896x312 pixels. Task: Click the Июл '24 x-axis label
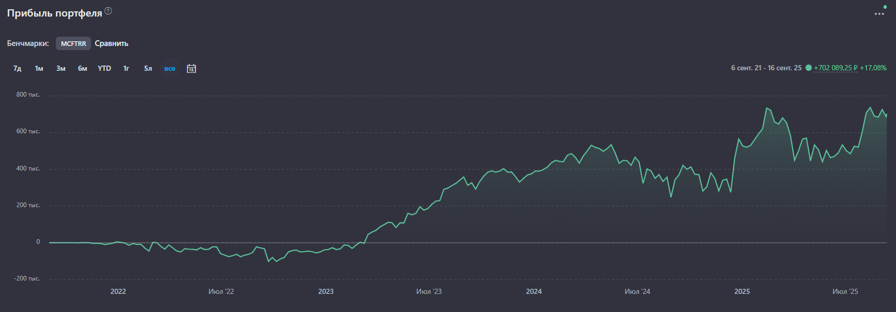(638, 291)
